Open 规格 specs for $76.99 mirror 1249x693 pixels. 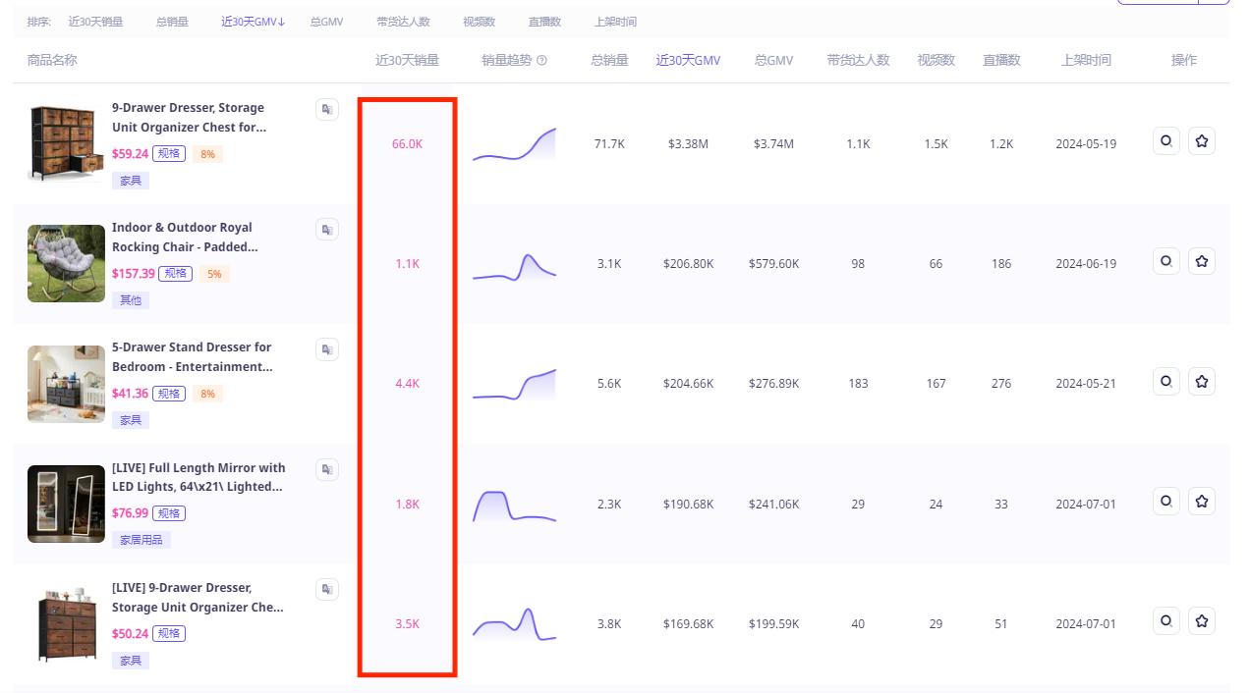pyautogui.click(x=169, y=513)
